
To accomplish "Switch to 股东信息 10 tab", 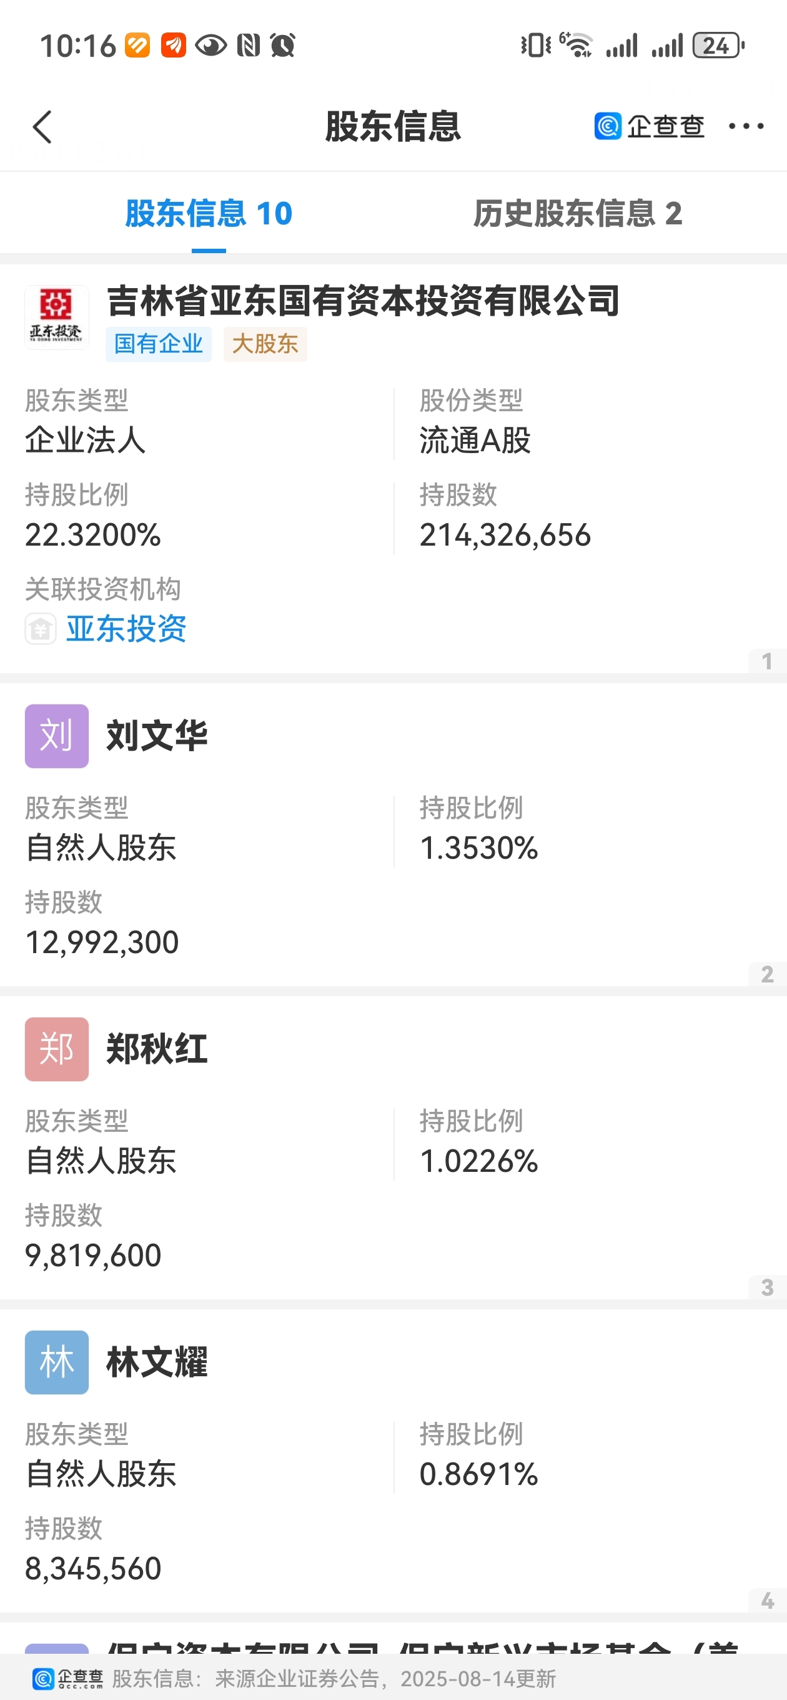I will (209, 213).
